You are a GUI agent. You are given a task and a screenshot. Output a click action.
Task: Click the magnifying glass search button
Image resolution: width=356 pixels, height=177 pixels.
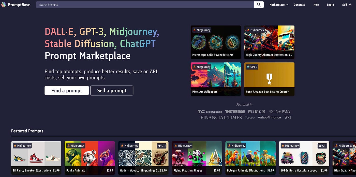(259, 5)
